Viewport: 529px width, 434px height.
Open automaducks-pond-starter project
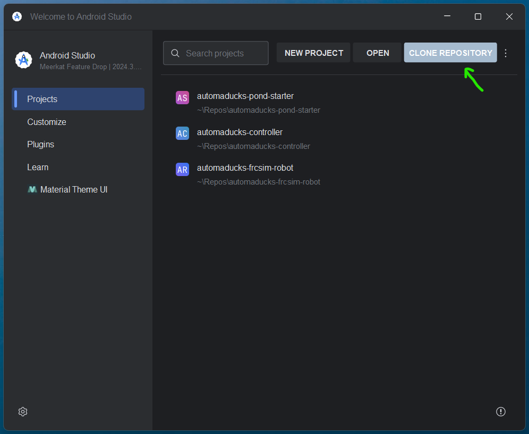click(x=245, y=96)
